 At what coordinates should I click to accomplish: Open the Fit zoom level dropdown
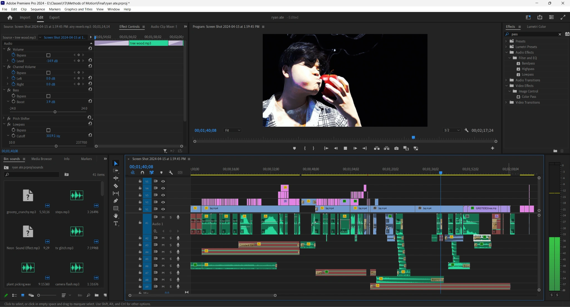click(232, 130)
